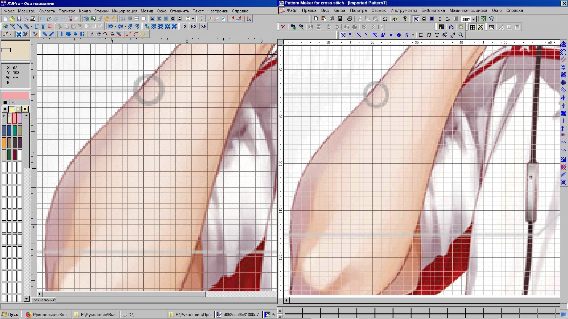This screenshot has height=319, width=568.
Task: Click the undo arrow in XSPro toolbar
Action: 110,26
